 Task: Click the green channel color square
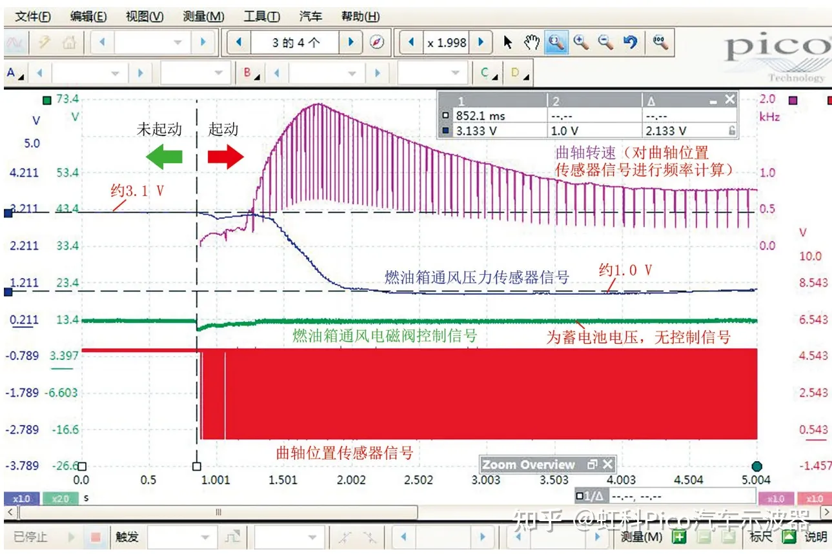(x=46, y=100)
